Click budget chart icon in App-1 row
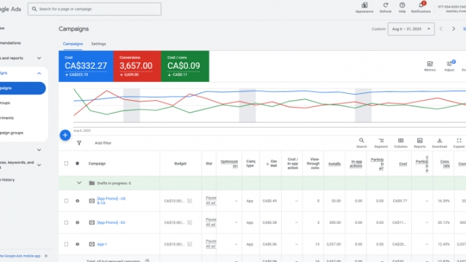466x262 pixels. tap(190, 244)
